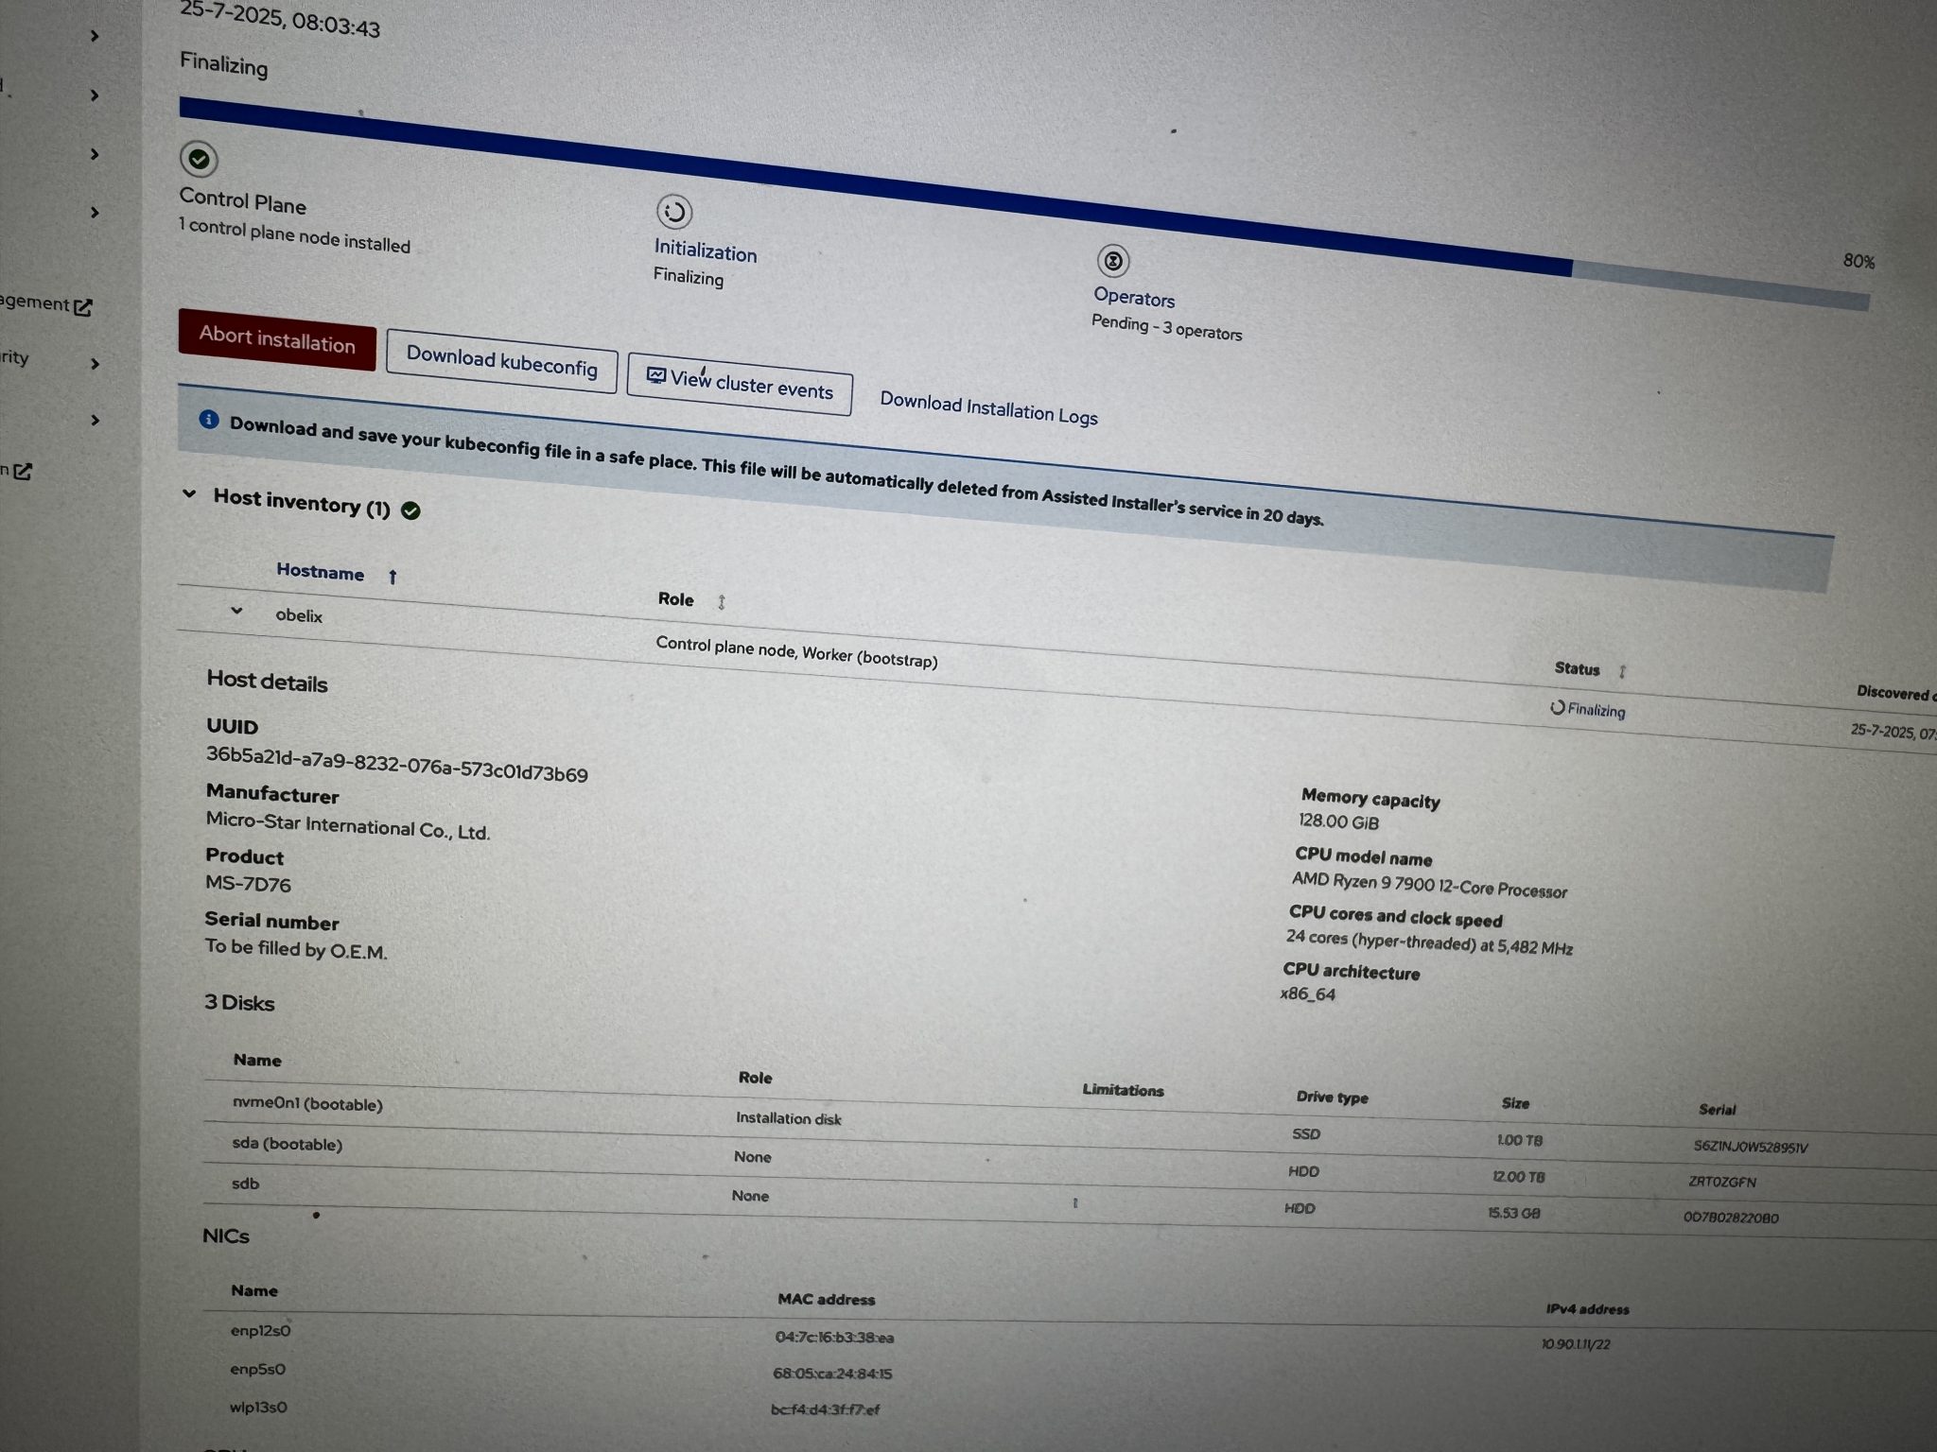Click the Control Plane completed checkmark icon
Image resolution: width=1937 pixels, height=1452 pixels.
tap(198, 159)
